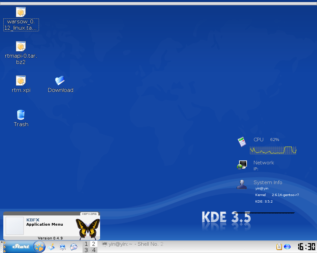This screenshot has height=253, width=317.
Task: Switch to virtual desktop 3
Action: 86,250
